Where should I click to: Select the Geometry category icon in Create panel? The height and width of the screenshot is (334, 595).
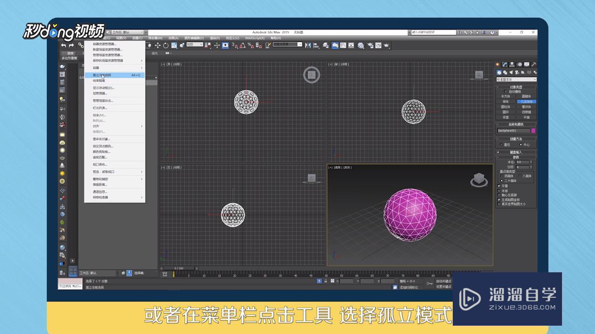499,72
